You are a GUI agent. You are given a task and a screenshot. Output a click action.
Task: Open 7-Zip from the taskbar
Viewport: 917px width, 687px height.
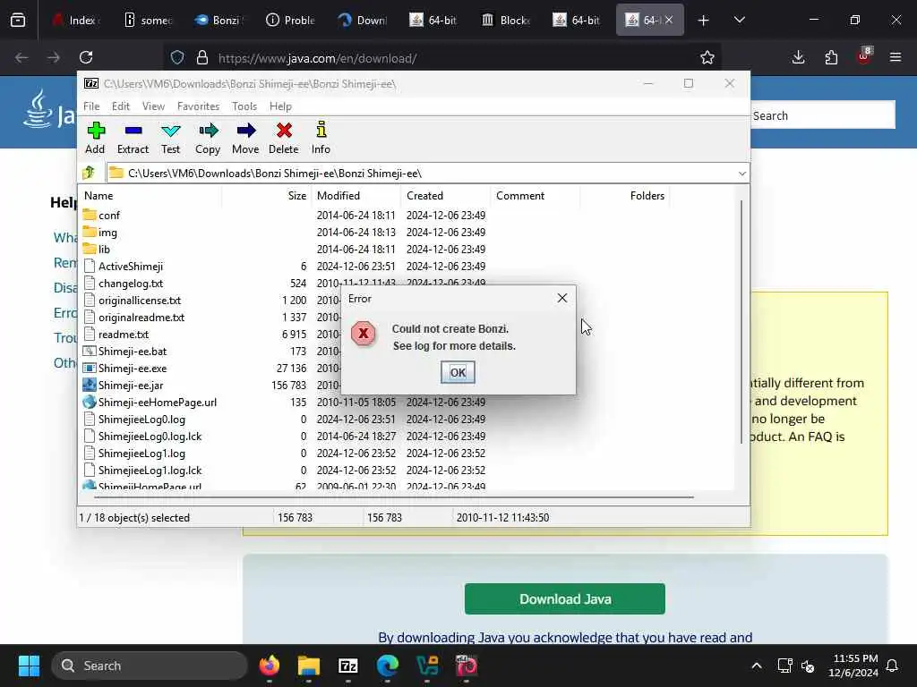click(348, 666)
